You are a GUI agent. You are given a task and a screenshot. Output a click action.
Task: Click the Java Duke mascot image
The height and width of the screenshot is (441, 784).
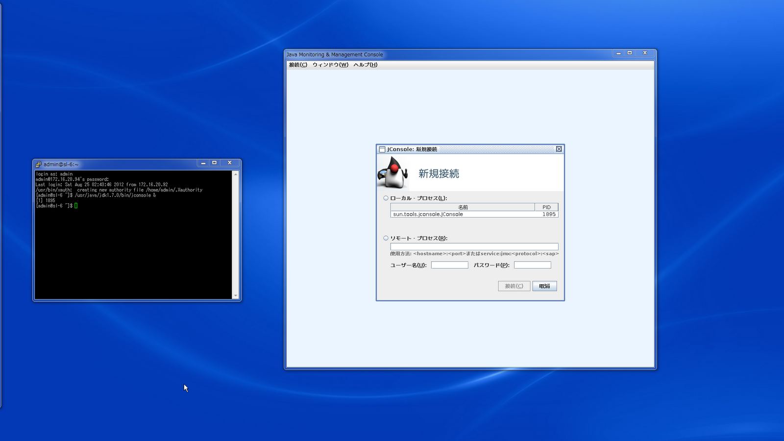pos(393,172)
